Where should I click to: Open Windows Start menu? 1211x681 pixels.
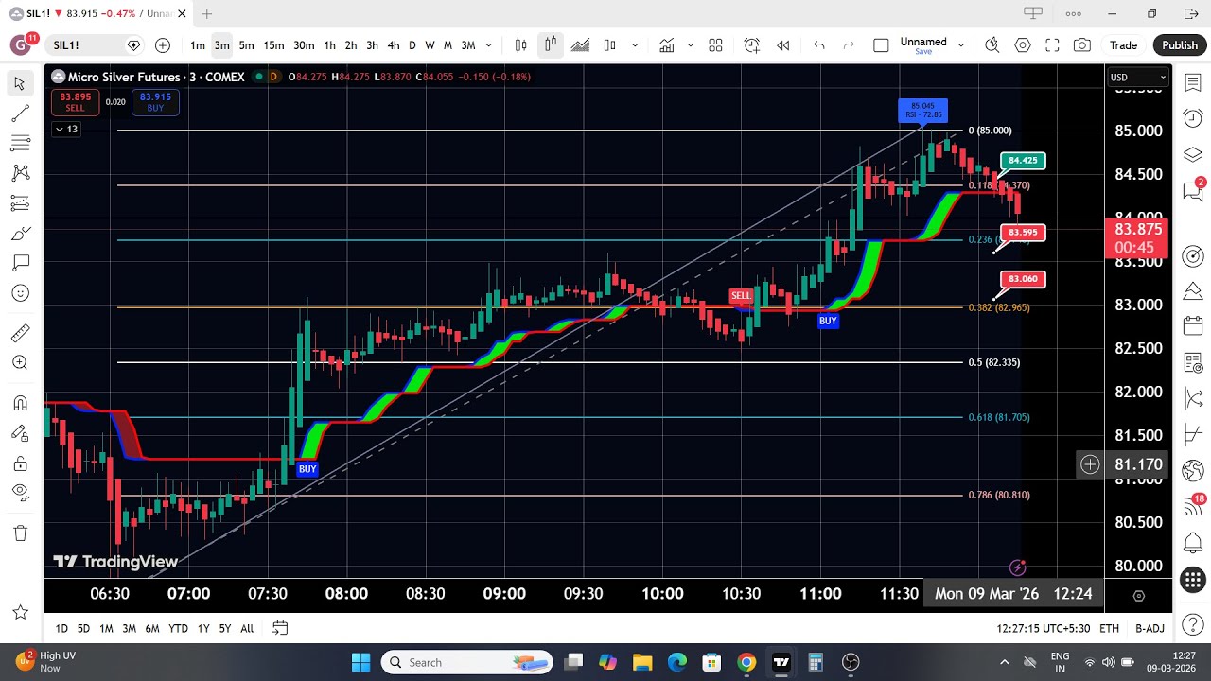pos(361,662)
